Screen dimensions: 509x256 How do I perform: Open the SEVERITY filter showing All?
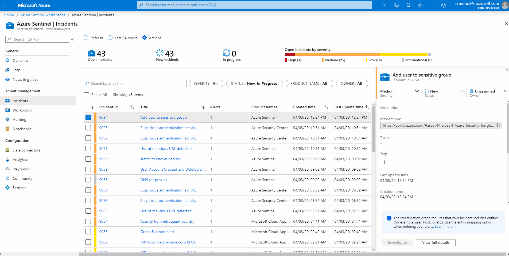click(206, 83)
